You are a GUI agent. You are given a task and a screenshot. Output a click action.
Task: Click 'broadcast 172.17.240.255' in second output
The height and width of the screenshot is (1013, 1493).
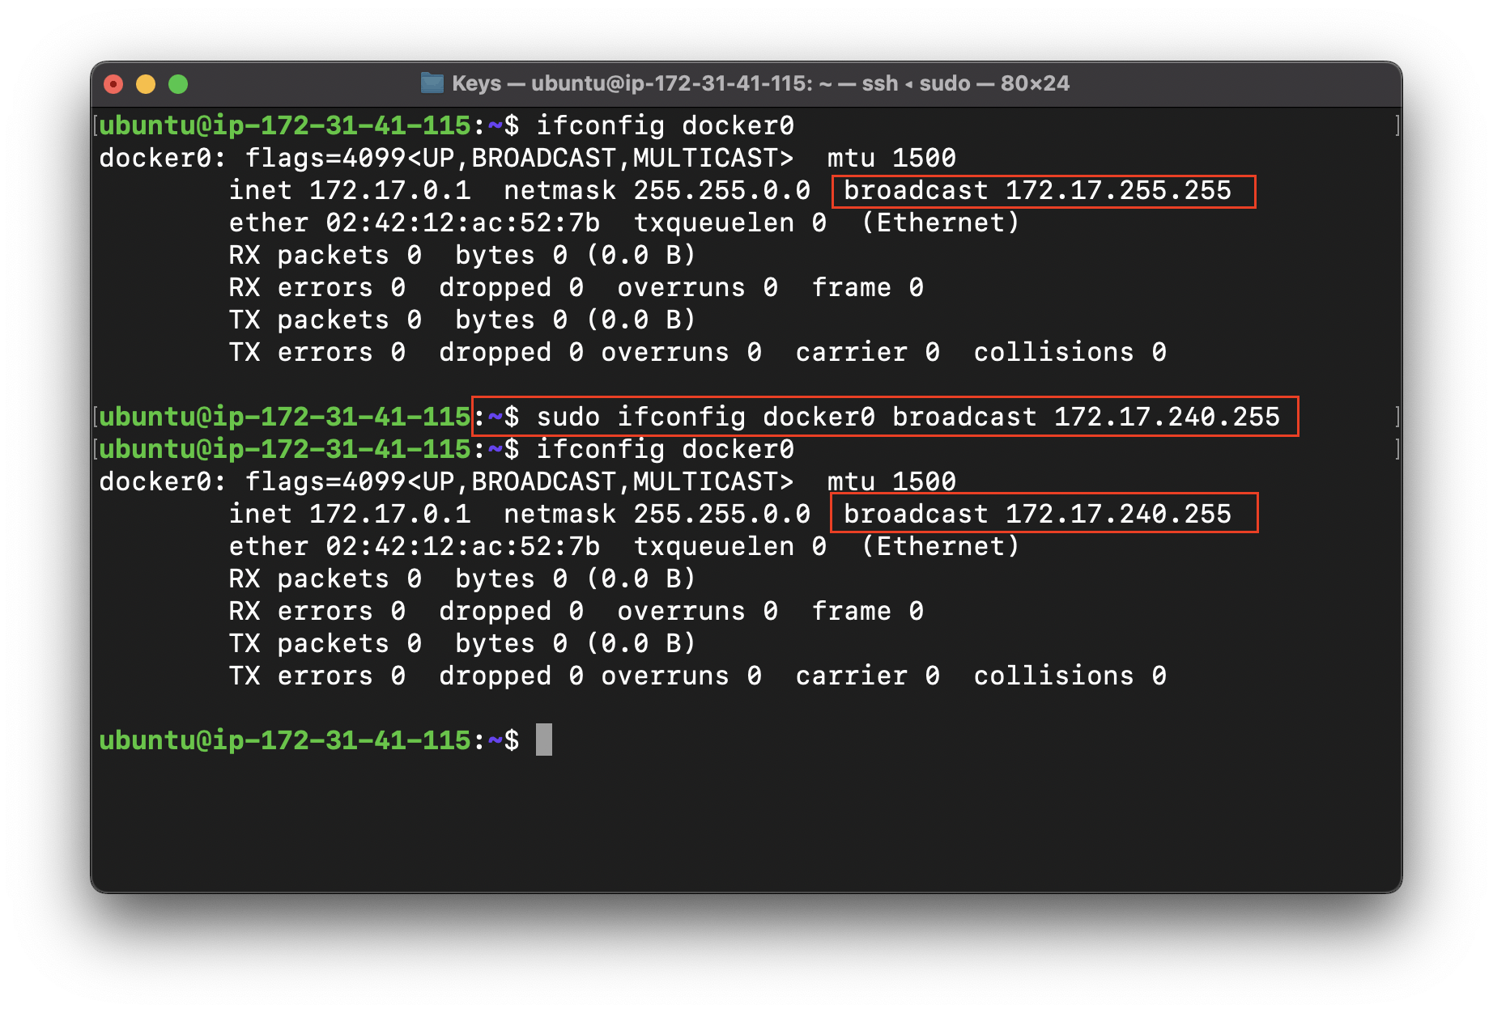[x=1037, y=515]
